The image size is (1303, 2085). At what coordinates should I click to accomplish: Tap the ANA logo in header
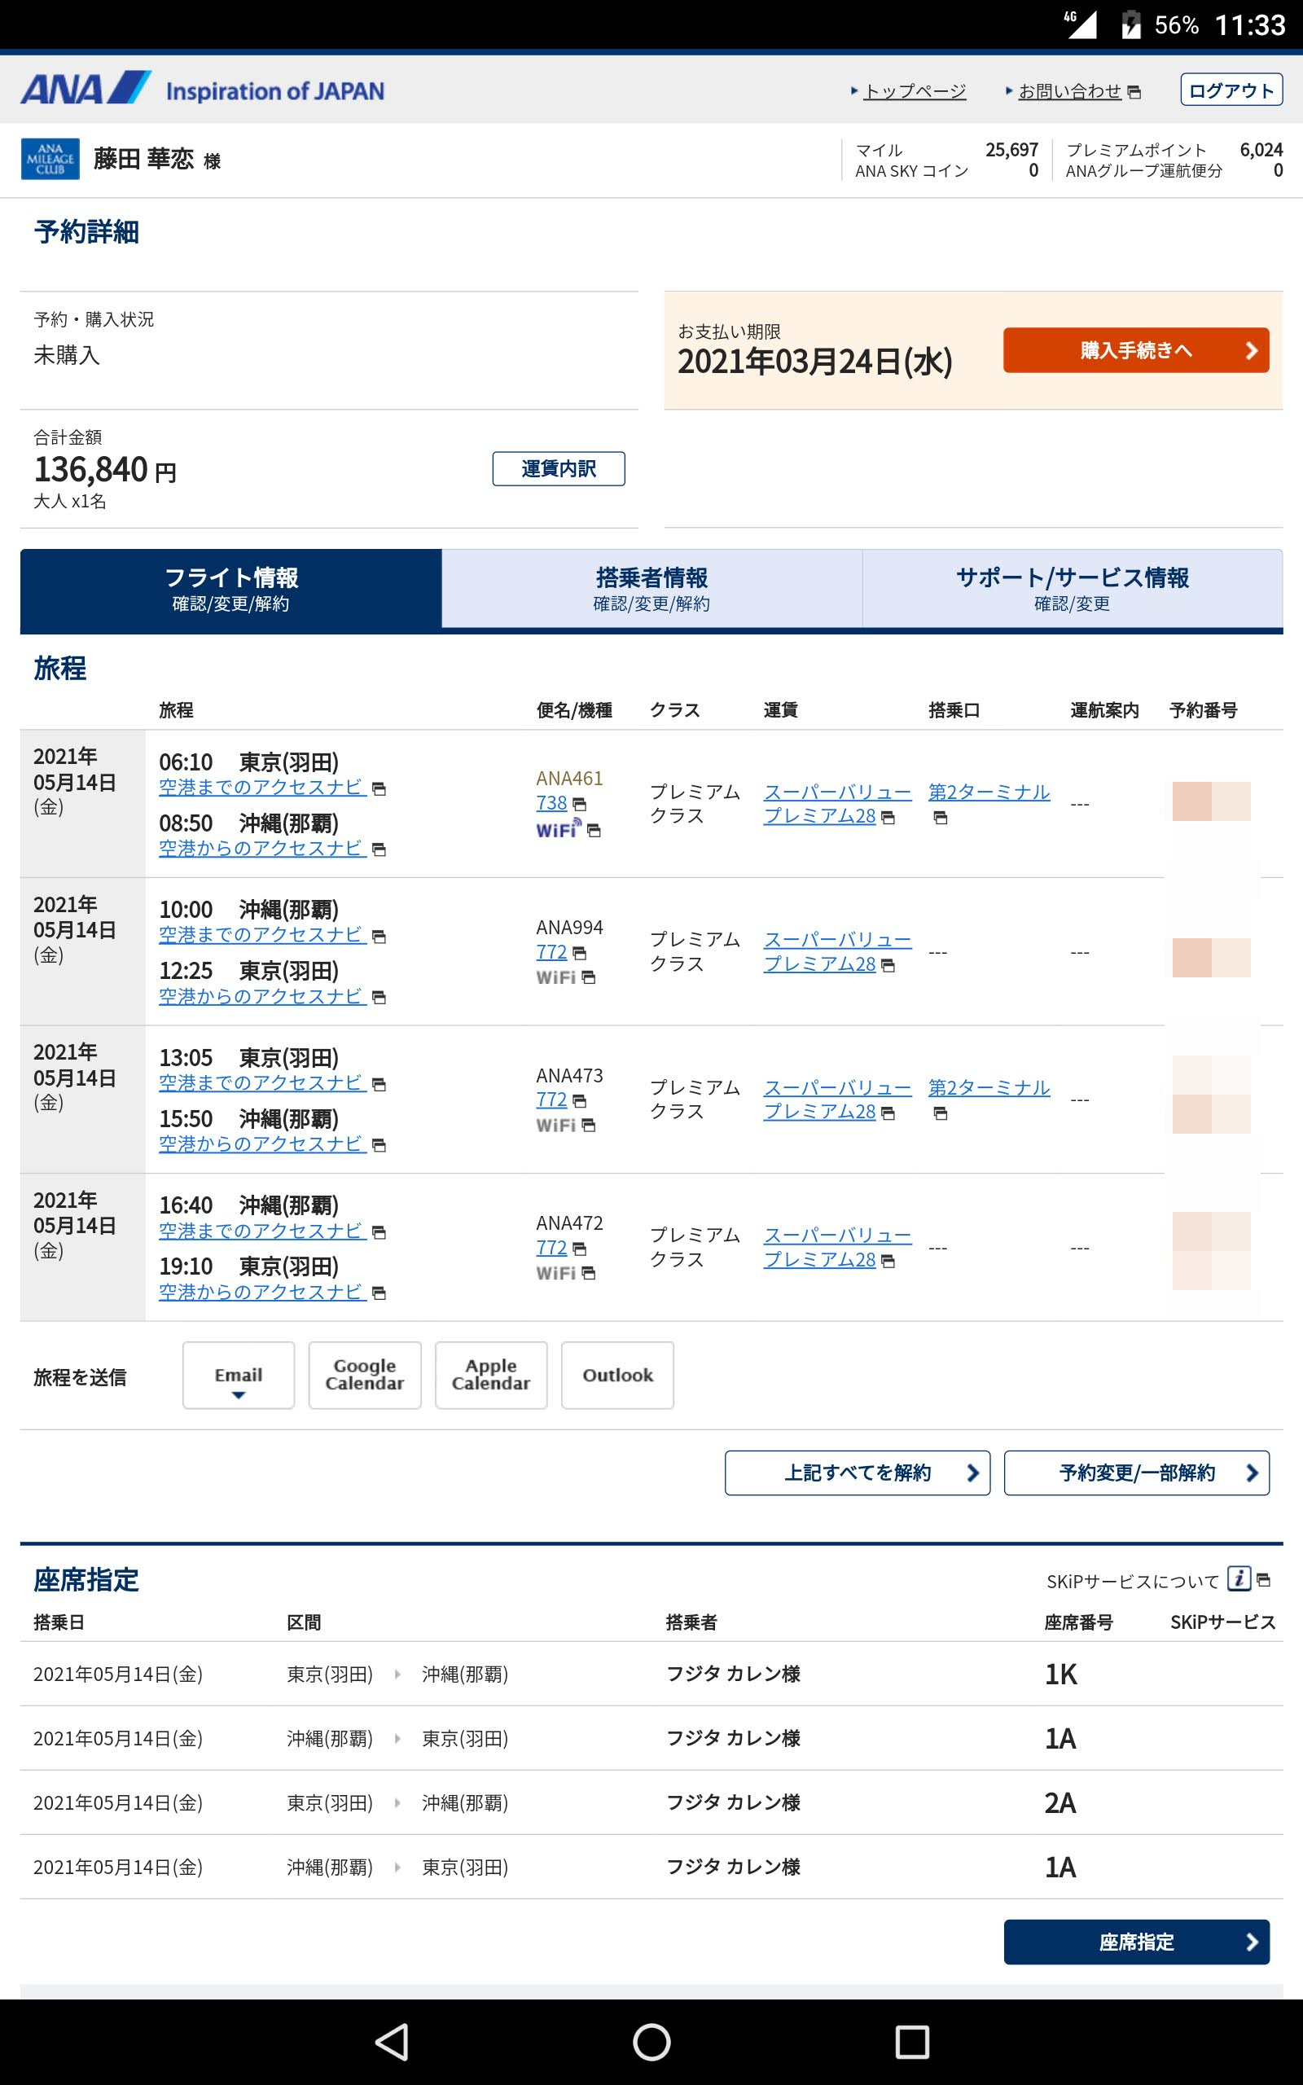click(x=86, y=89)
